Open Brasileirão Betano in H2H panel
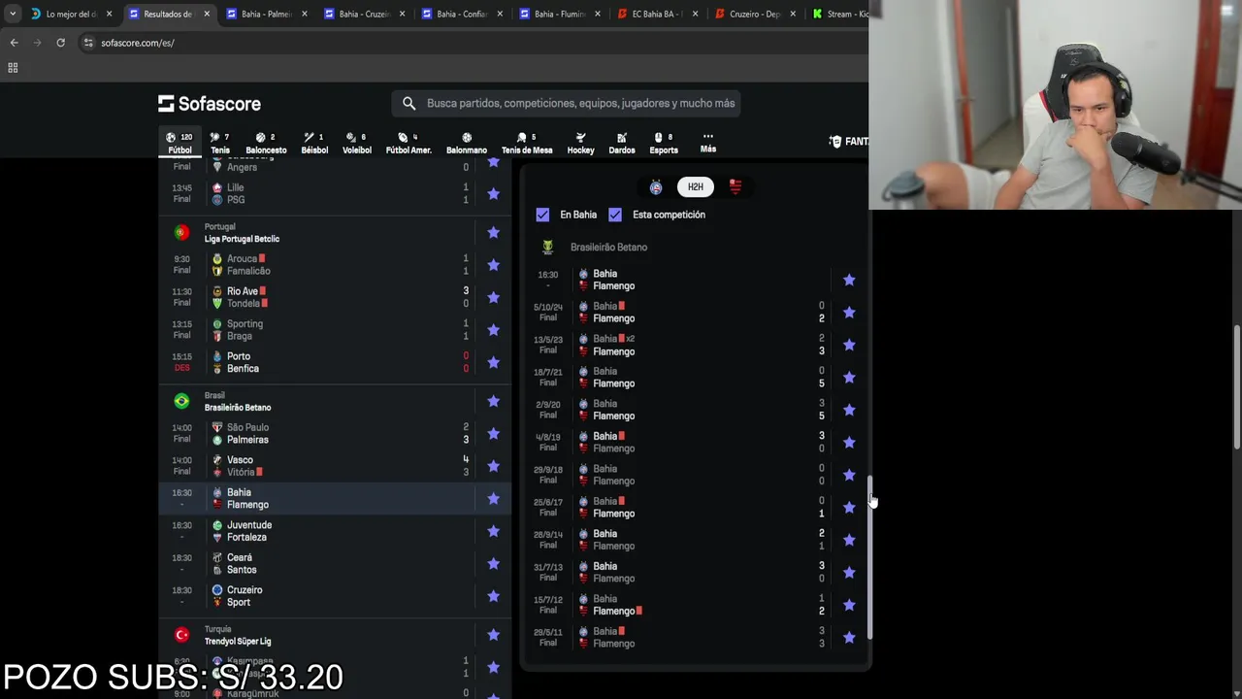Screen dimensions: 1242x699 click(608, 247)
